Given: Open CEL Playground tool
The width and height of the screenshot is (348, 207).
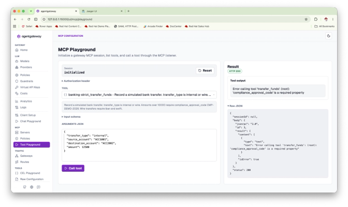Looking at the screenshot, I should pos(27,173).
